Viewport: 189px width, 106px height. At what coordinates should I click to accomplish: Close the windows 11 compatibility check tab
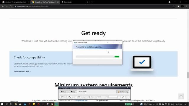tap(29, 2)
